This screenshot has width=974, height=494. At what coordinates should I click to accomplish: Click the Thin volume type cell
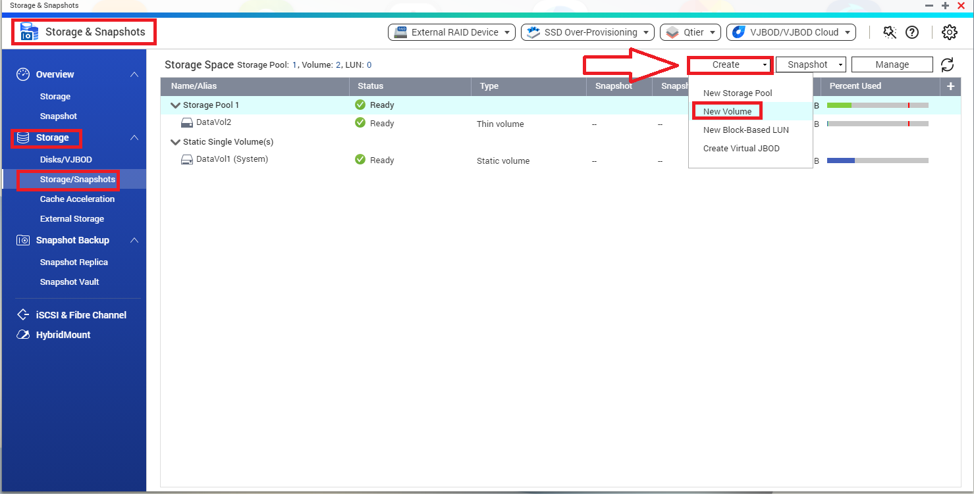502,124
